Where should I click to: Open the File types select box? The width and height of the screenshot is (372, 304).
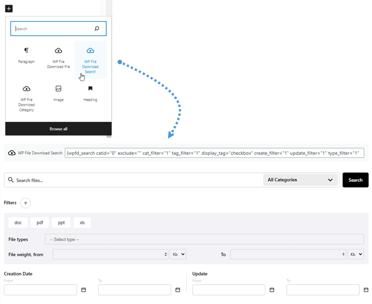pyautogui.click(x=204, y=239)
